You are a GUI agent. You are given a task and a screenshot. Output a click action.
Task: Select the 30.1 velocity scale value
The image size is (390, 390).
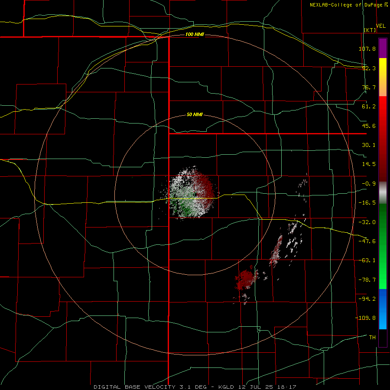click(x=369, y=145)
